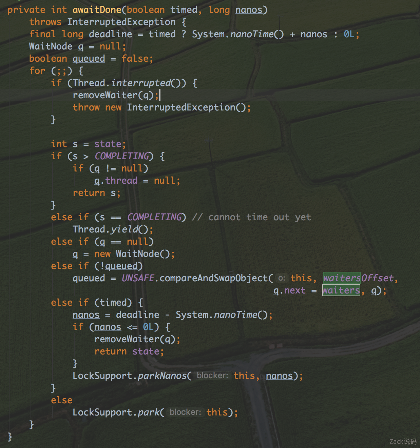Click the UNSAFE constant
The width and height of the screenshot is (420, 448).
138,278
